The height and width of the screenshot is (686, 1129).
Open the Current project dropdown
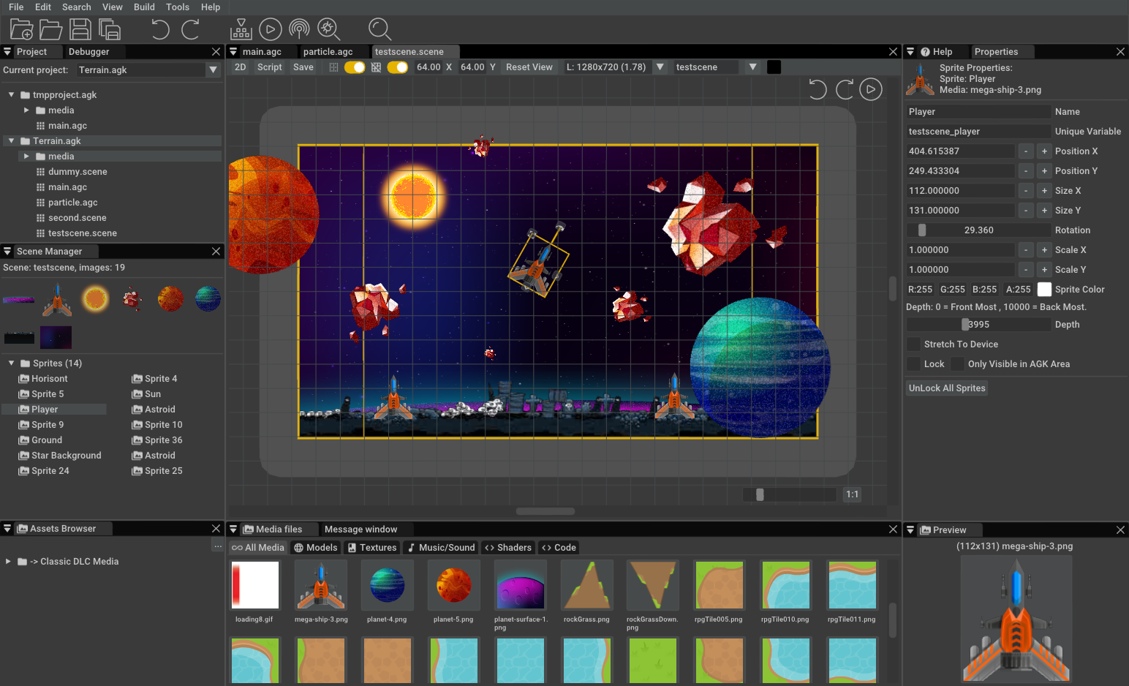pos(213,70)
